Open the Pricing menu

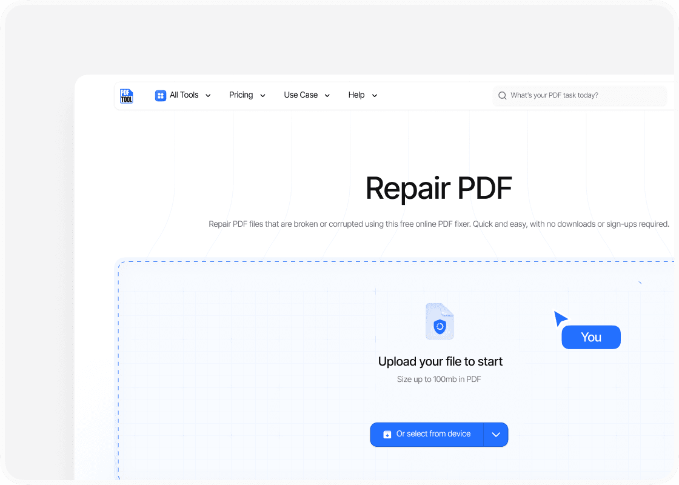coord(241,95)
